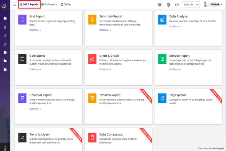Click the Grid Report title
Image resolution: width=226 pixels, height=151 pixels.
click(x=37, y=16)
